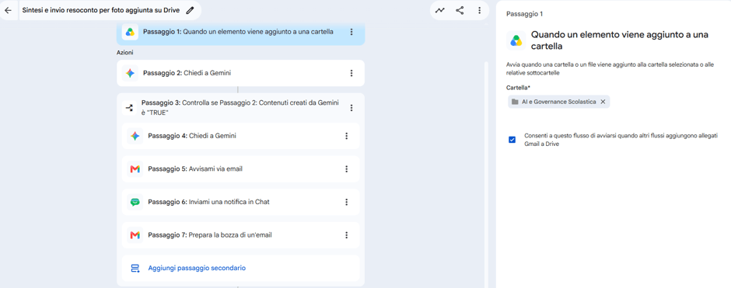The height and width of the screenshot is (288, 731).
Task: Click the Drive icon on Passaggio 1 card
Action: [x=130, y=32]
